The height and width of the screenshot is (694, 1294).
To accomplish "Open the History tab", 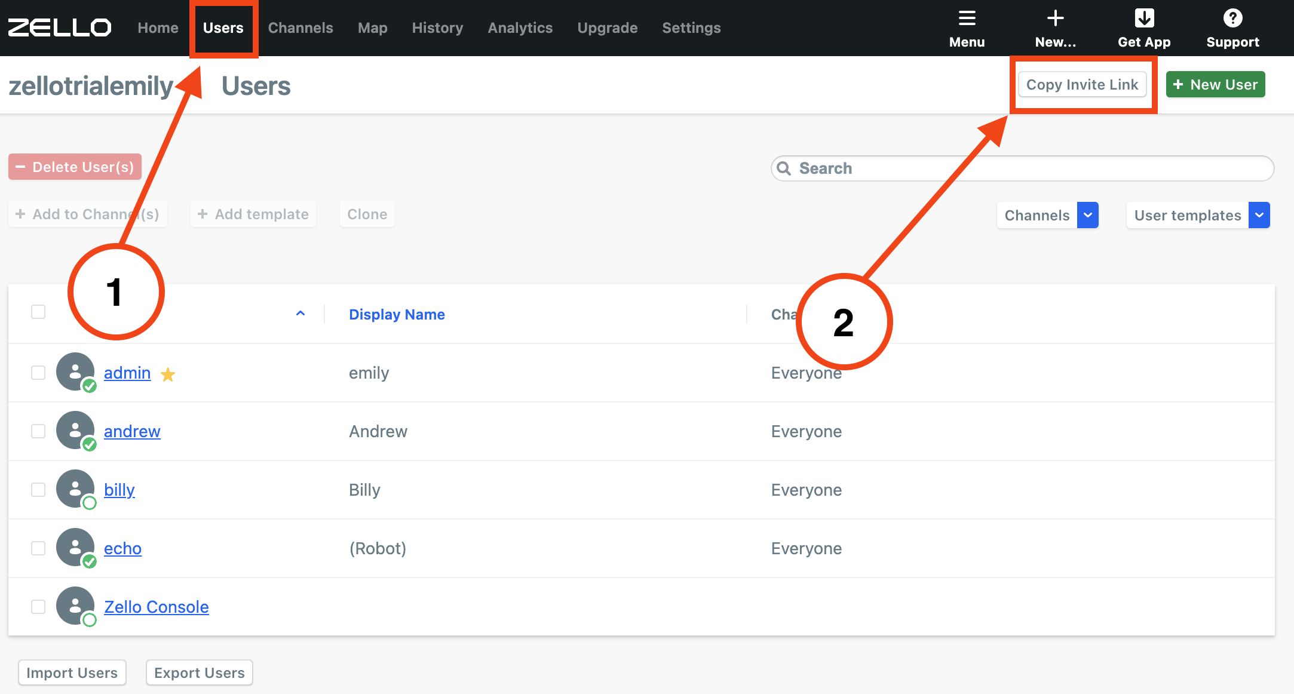I will [437, 28].
